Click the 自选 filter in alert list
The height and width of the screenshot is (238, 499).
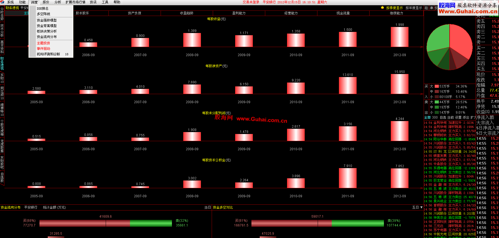point(443,117)
